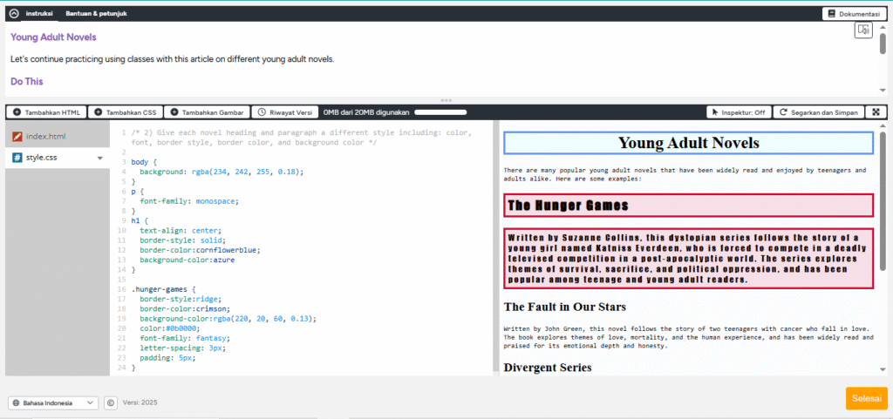
Task: Collapse the instructions panel with the chevron icon
Action: [x=13, y=13]
